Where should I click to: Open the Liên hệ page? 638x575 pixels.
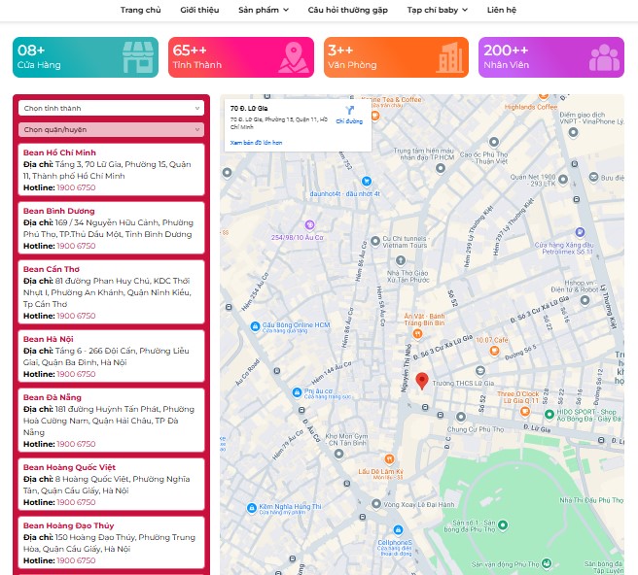(x=501, y=10)
